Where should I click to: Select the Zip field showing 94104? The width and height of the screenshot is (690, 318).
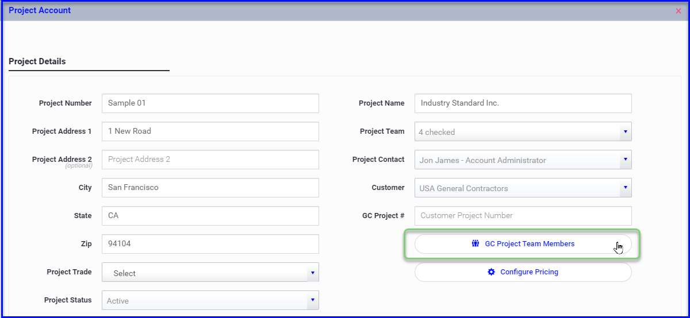click(210, 243)
